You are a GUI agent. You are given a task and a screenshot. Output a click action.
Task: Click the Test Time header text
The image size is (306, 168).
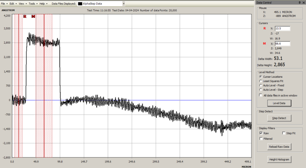click(99, 10)
